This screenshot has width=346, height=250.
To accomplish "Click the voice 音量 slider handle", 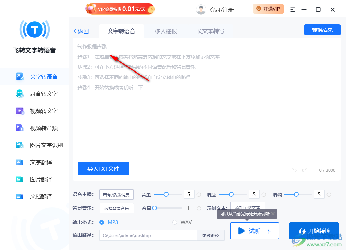I will 166,194.
